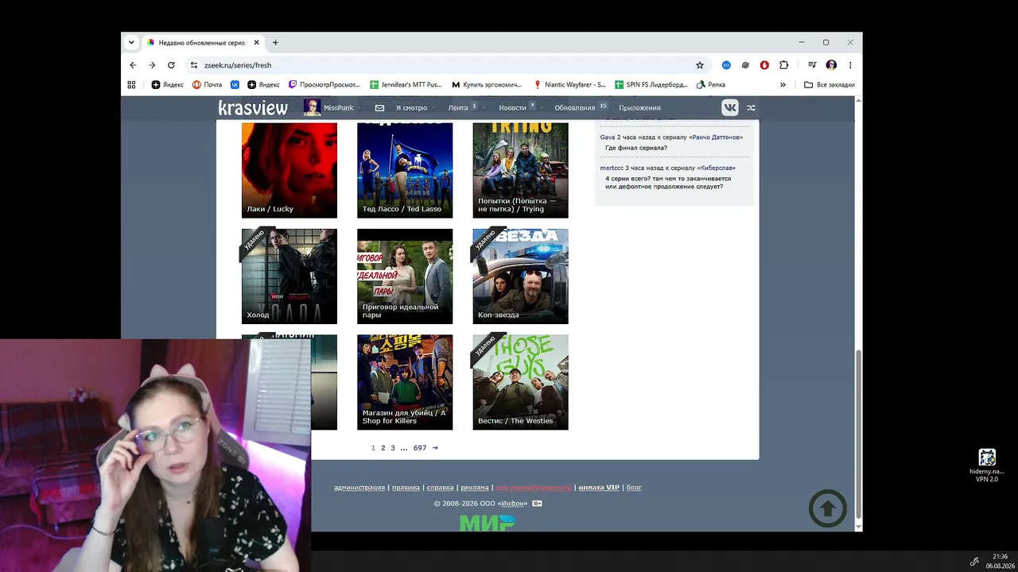
Task: Open the Jennifear's MTT Pus... bookmark
Action: pyautogui.click(x=406, y=84)
